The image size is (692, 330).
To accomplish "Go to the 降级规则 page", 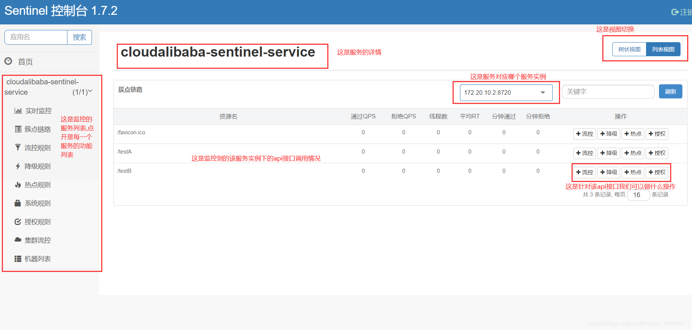I will pyautogui.click(x=37, y=166).
